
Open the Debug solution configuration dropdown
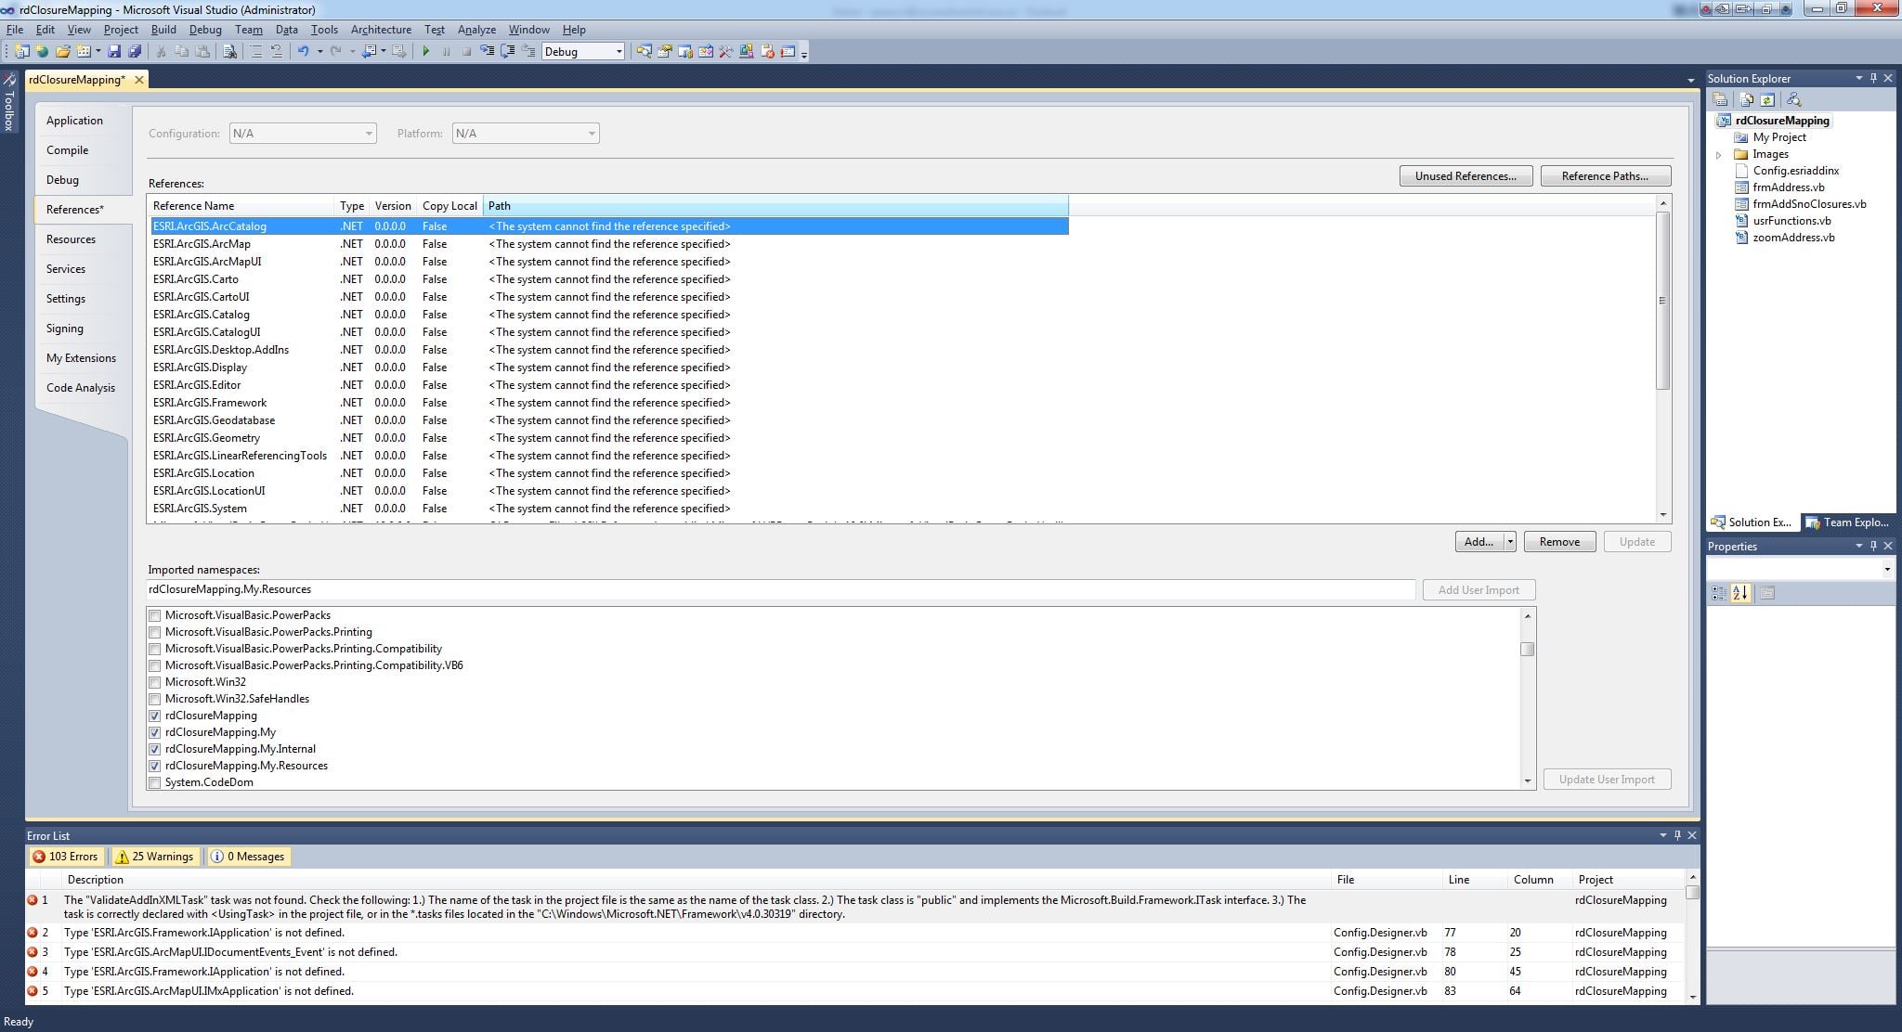[583, 52]
